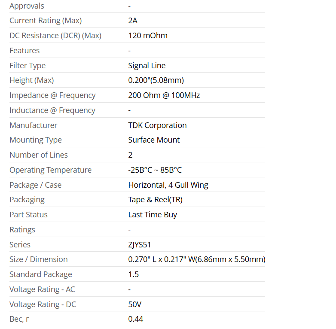Click the Size / Dimension measurement value

pos(197,259)
